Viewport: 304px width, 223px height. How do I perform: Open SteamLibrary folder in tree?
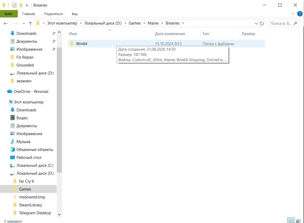click(x=30, y=205)
